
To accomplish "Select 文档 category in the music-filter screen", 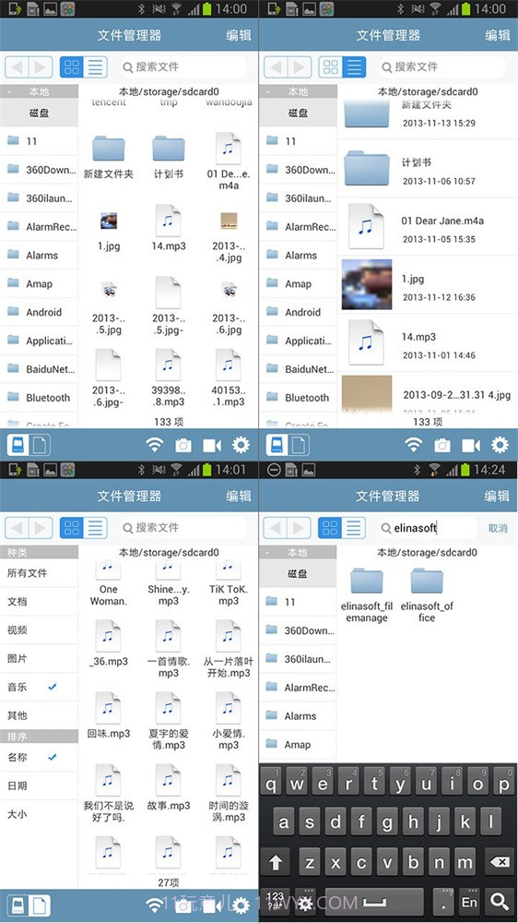I will point(39,602).
